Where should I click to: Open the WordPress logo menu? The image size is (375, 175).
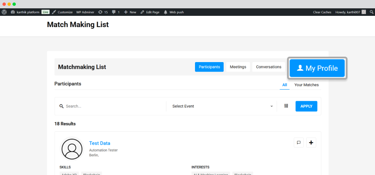click(x=4, y=12)
